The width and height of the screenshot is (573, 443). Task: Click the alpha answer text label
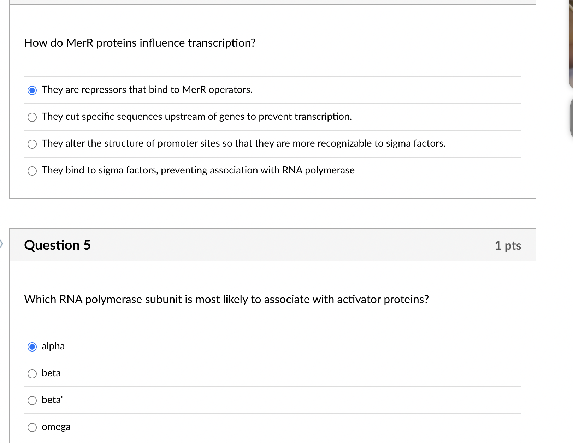[53, 347]
